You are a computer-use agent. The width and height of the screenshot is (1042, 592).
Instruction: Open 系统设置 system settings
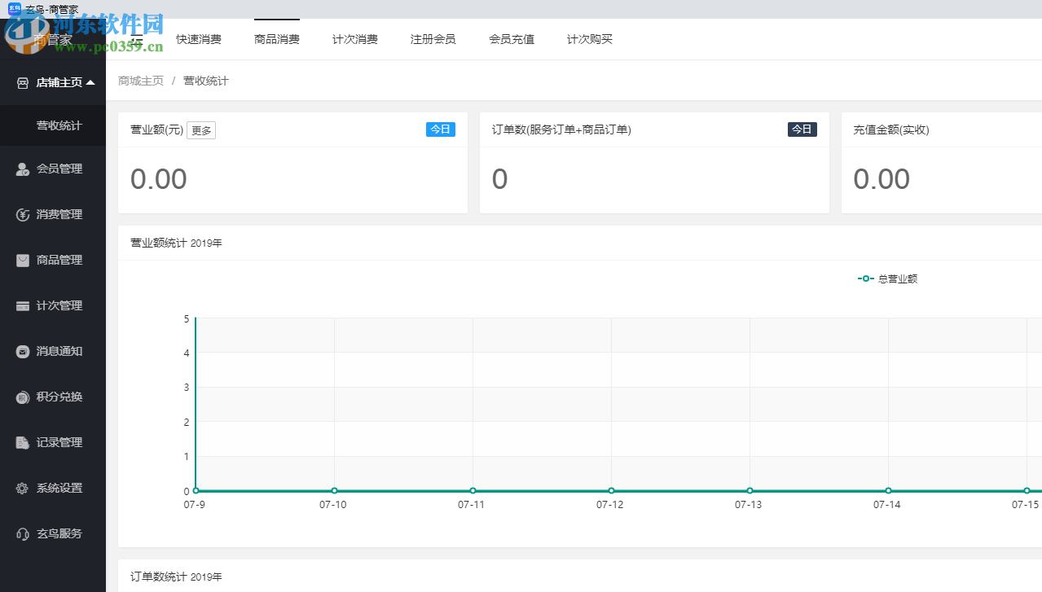(52, 488)
